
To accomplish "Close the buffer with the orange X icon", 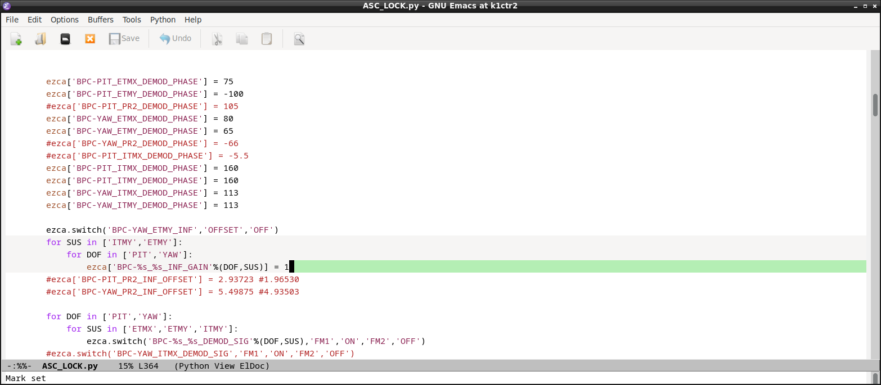I will point(90,39).
